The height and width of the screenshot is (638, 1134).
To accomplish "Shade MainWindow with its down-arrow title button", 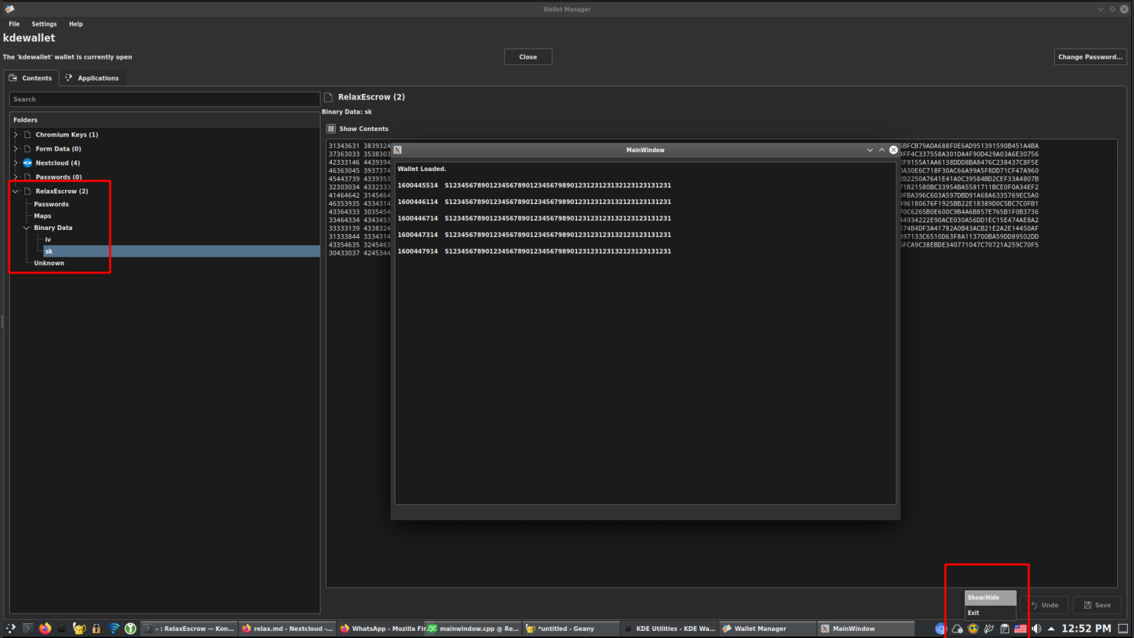I will tap(870, 150).
